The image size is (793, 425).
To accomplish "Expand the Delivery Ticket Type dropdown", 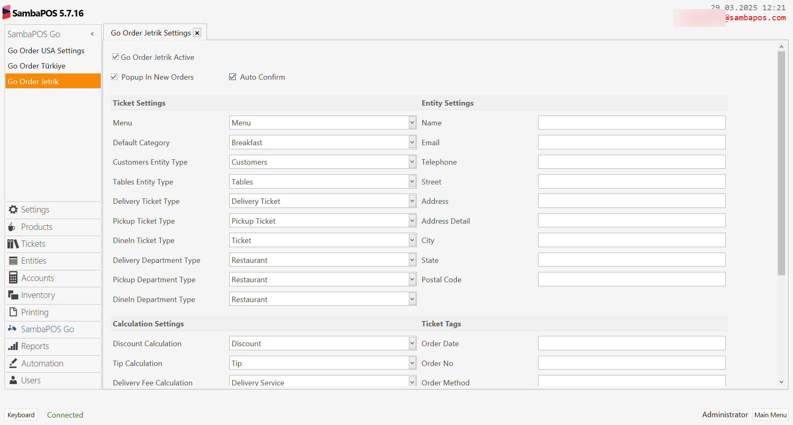I will (x=411, y=201).
